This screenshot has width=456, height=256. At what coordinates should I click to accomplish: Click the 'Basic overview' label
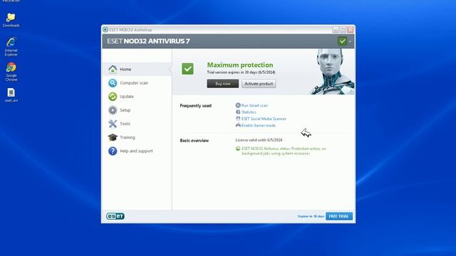click(x=195, y=141)
